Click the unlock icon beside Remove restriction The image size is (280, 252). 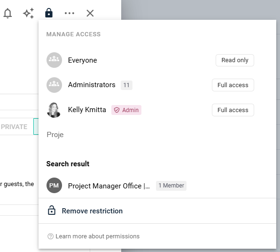[52, 210]
